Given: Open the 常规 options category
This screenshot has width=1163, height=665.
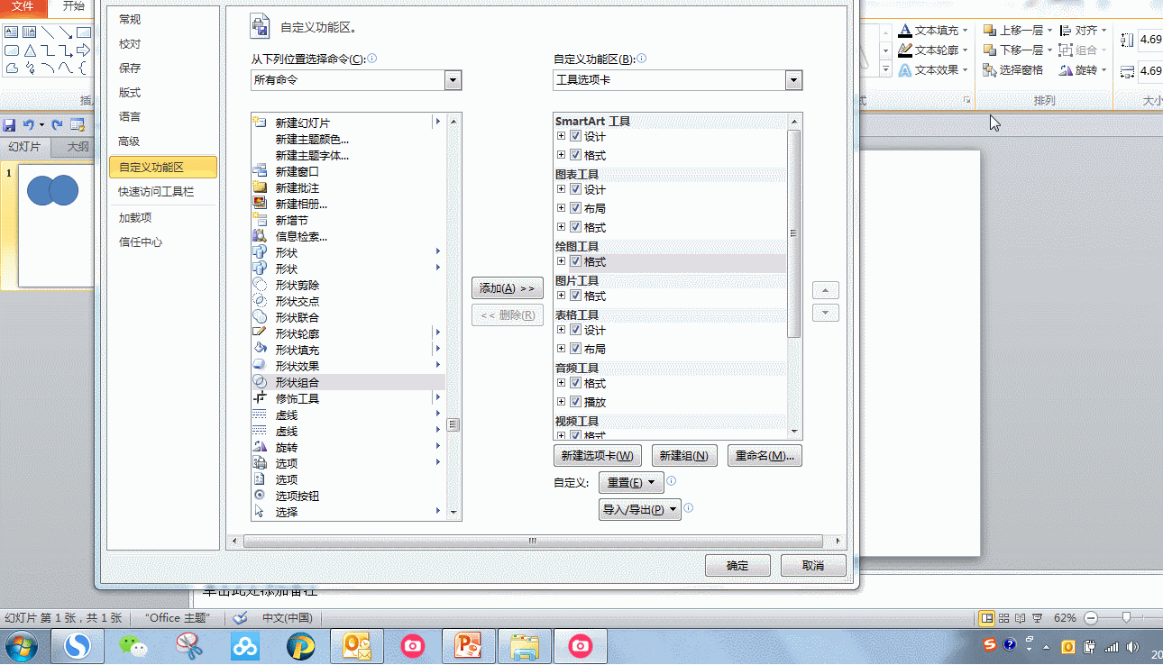Looking at the screenshot, I should pyautogui.click(x=162, y=19).
